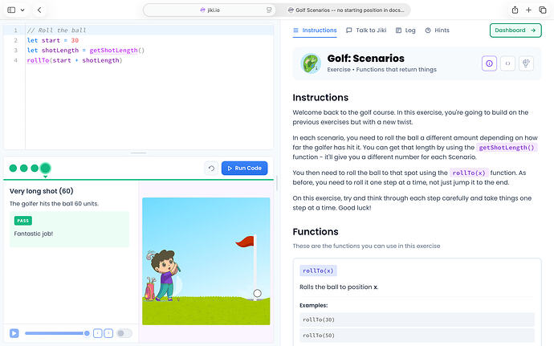554x346 pixels.
Task: Show the browser tab overview icon
Action: pyautogui.click(x=543, y=10)
